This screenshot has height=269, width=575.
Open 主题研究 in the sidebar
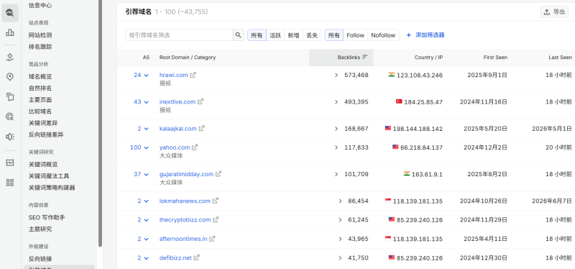40,229
